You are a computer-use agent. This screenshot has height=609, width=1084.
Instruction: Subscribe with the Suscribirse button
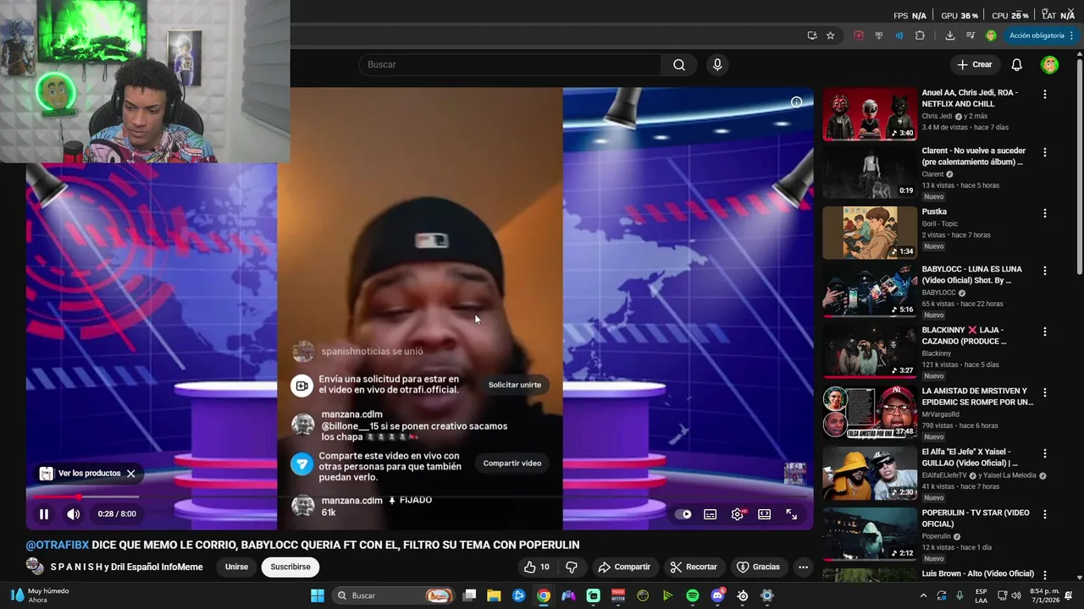[x=290, y=567]
